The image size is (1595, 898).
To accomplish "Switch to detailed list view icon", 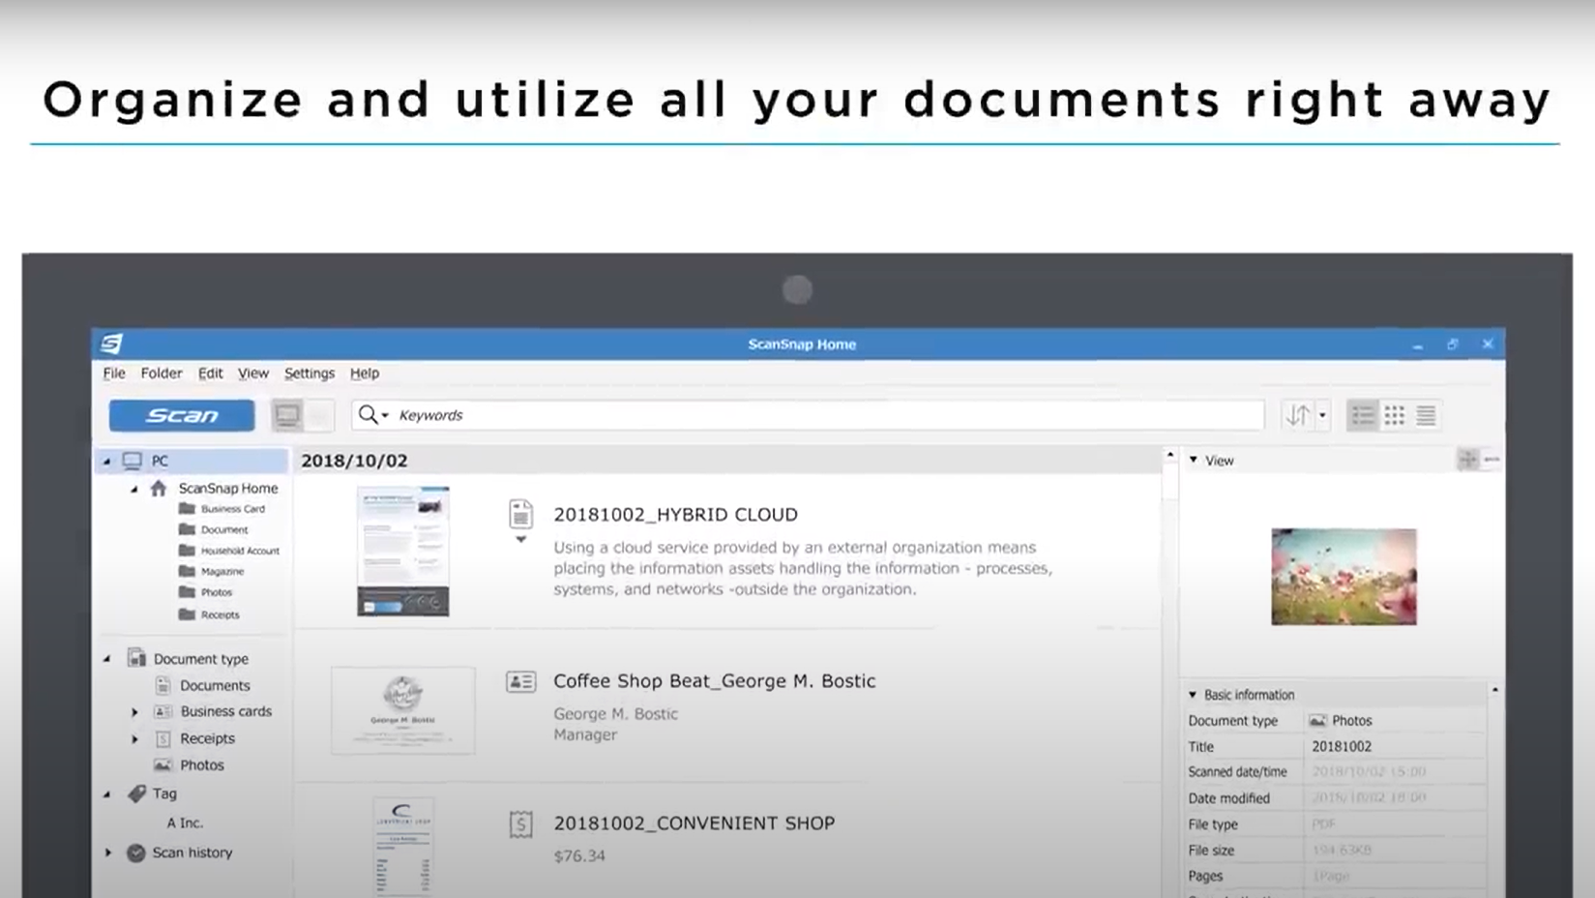I will click(1363, 415).
